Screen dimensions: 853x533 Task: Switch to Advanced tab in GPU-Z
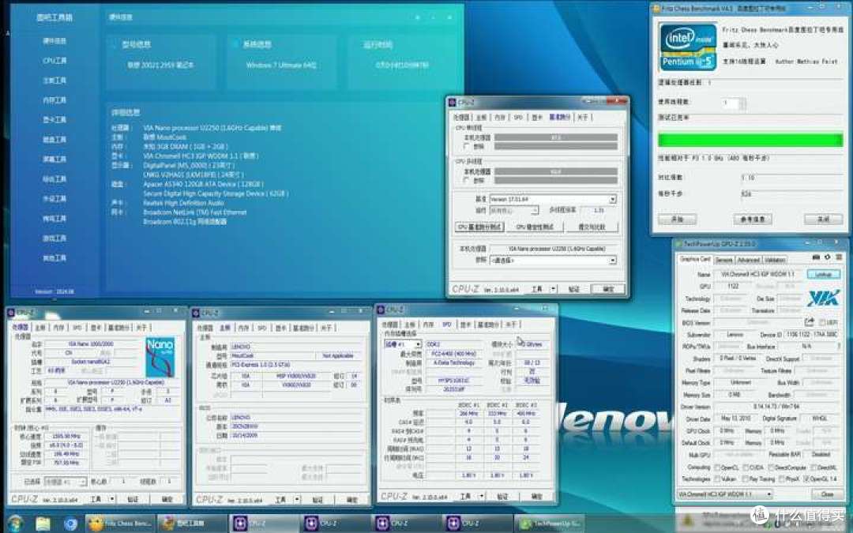click(749, 260)
